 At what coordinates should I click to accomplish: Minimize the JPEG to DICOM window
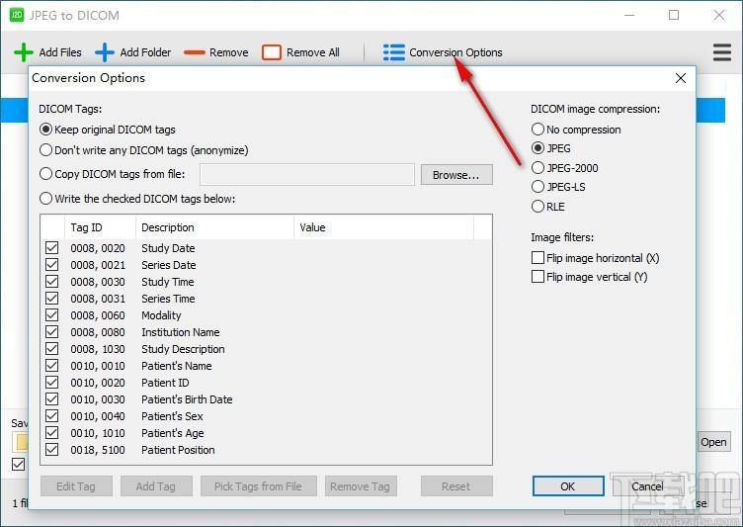pyautogui.click(x=629, y=15)
